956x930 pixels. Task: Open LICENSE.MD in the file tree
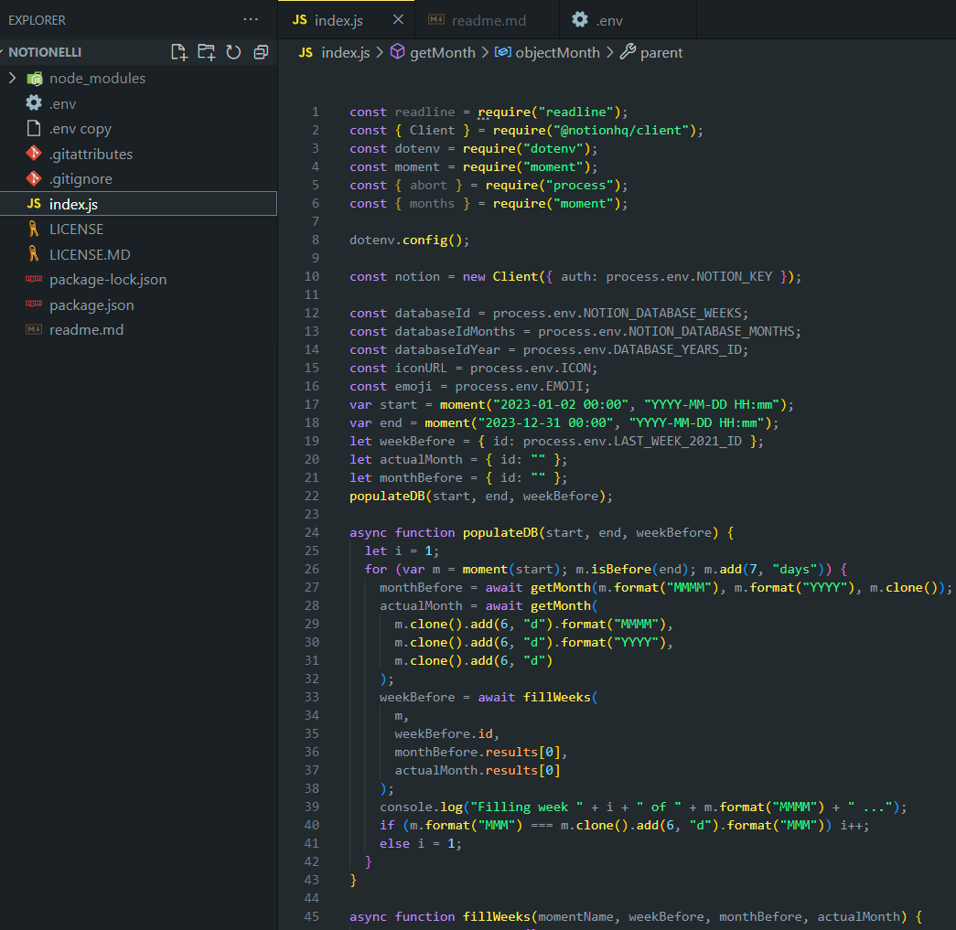coord(90,254)
